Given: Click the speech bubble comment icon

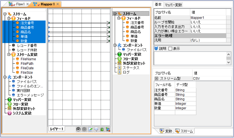Looking at the screenshot, I should click(x=96, y=129).
